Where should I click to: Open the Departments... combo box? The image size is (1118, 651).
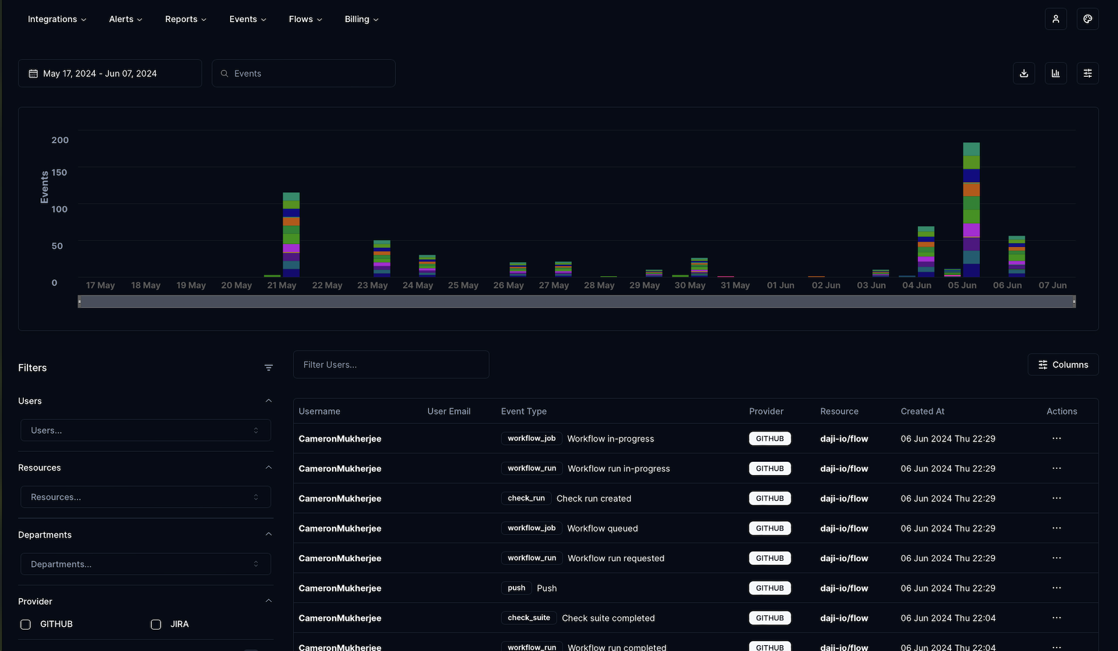tap(146, 564)
